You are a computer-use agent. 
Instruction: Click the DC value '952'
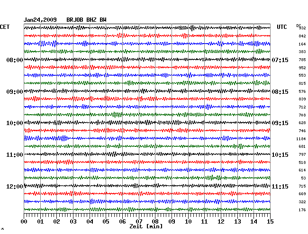(x=302, y=68)
